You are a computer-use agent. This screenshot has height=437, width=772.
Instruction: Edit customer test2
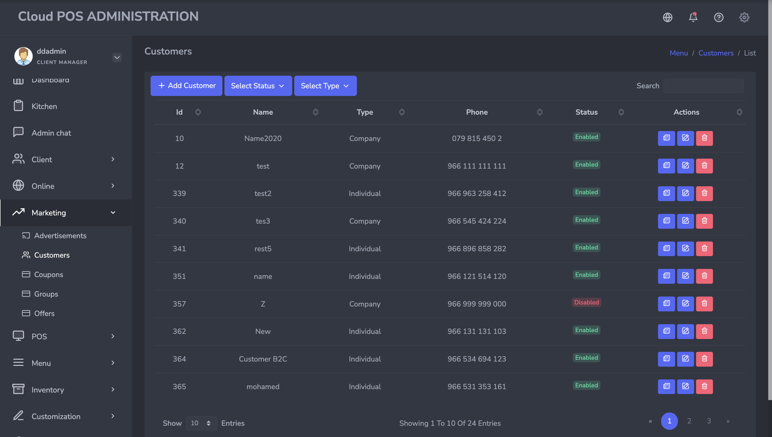tap(685, 193)
